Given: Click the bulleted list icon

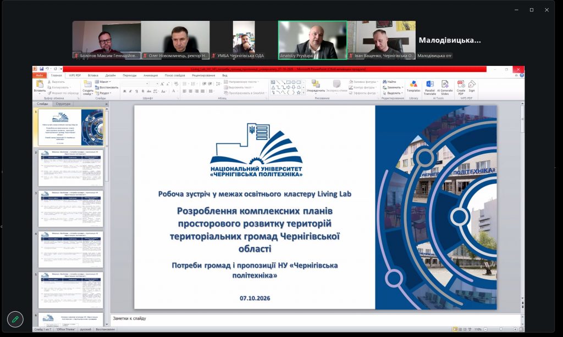Looking at the screenshot, I should coord(185,83).
